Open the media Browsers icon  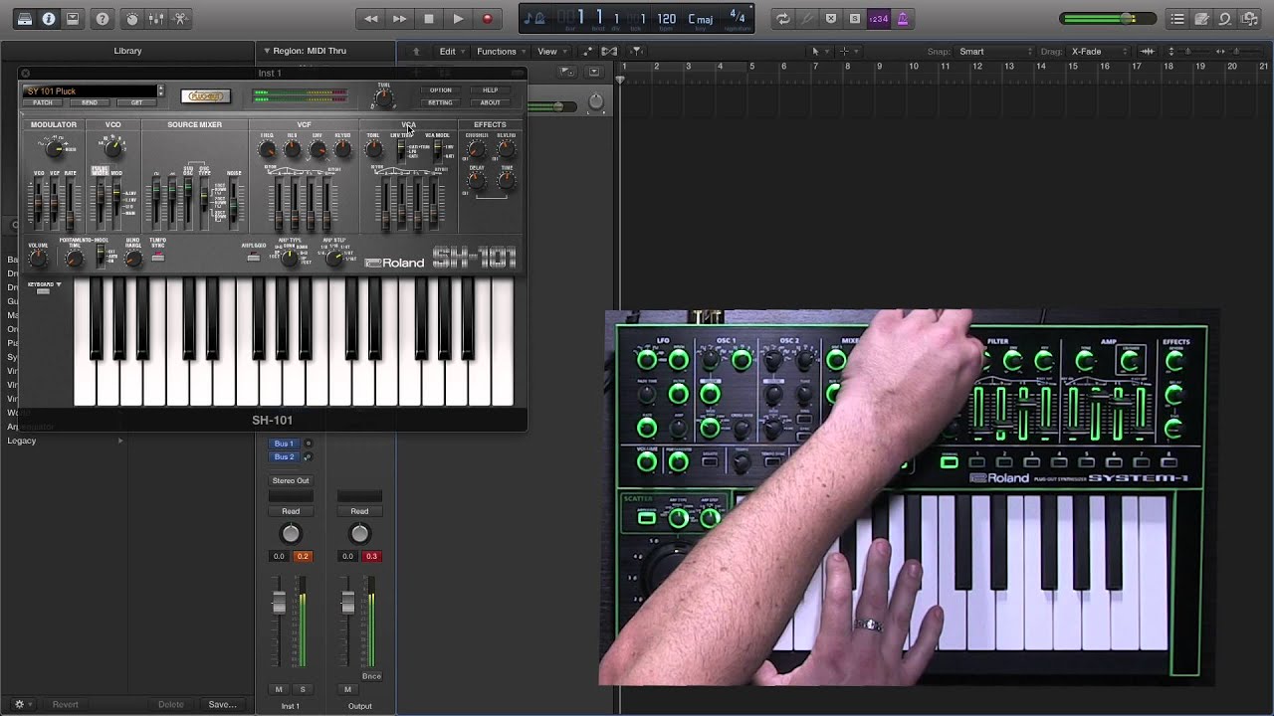[x=1249, y=19]
